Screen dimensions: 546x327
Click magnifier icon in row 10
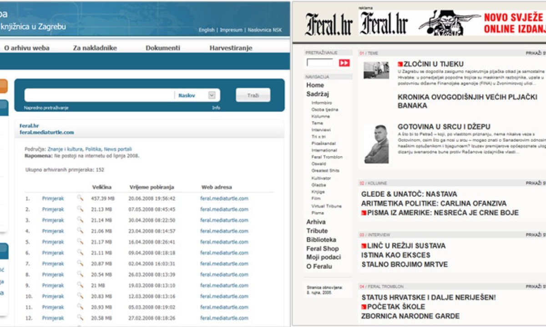80,296
